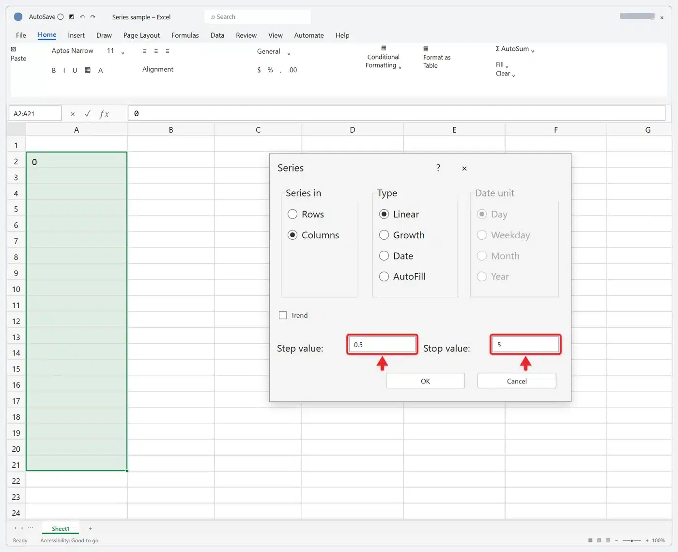Toggle the AutoSave switch
This screenshot has width=678, height=552.
[x=61, y=17]
